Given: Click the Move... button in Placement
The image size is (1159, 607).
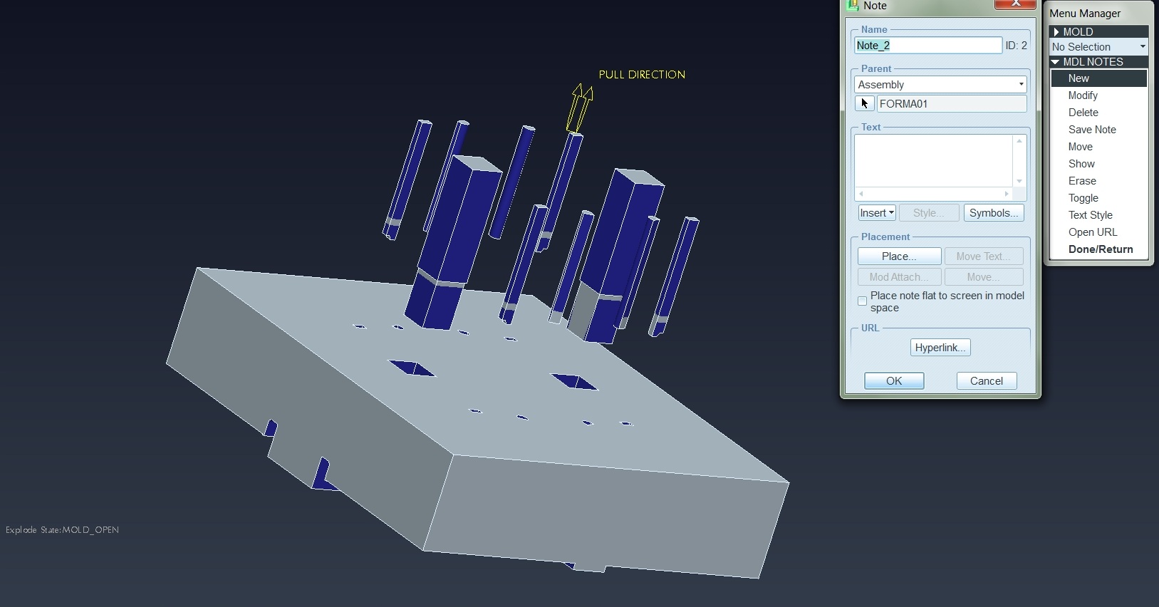Looking at the screenshot, I should [x=984, y=277].
